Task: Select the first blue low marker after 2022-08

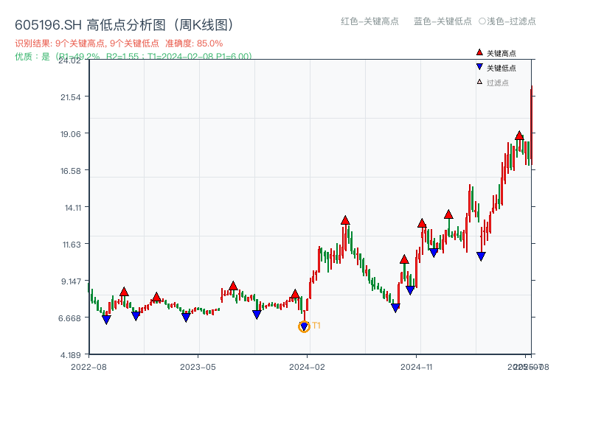Action: coord(106,320)
